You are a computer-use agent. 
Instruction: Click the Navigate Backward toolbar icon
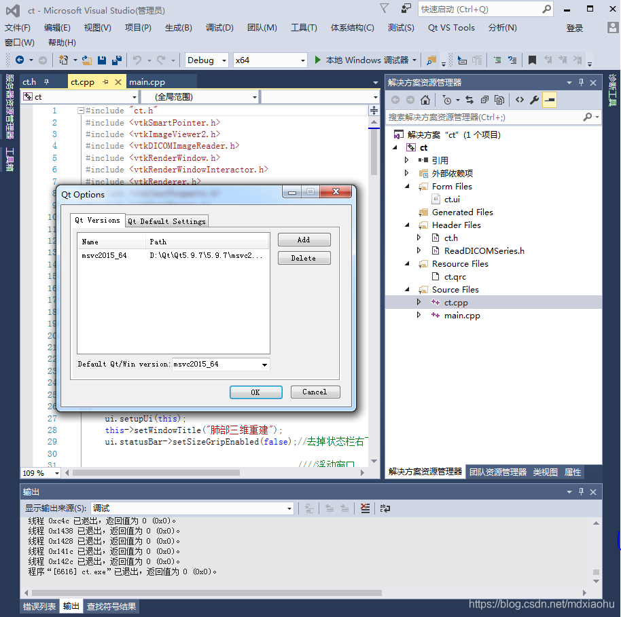(x=20, y=60)
